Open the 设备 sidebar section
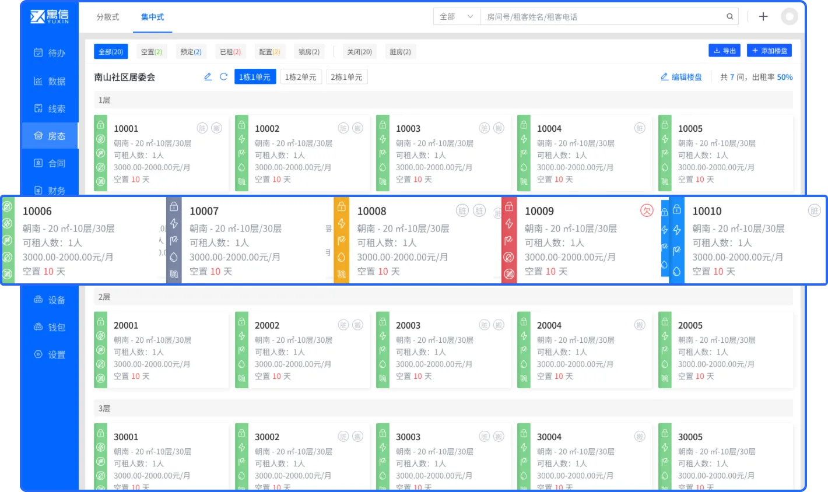The height and width of the screenshot is (492, 828). click(50, 300)
